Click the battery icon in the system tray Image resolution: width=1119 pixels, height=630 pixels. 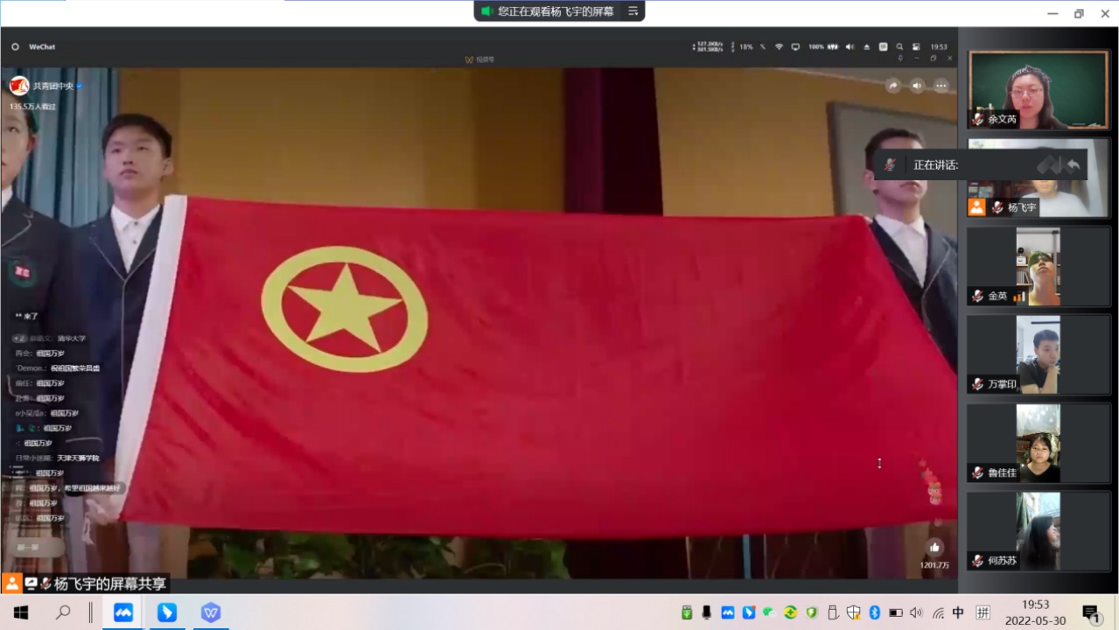[x=895, y=612]
